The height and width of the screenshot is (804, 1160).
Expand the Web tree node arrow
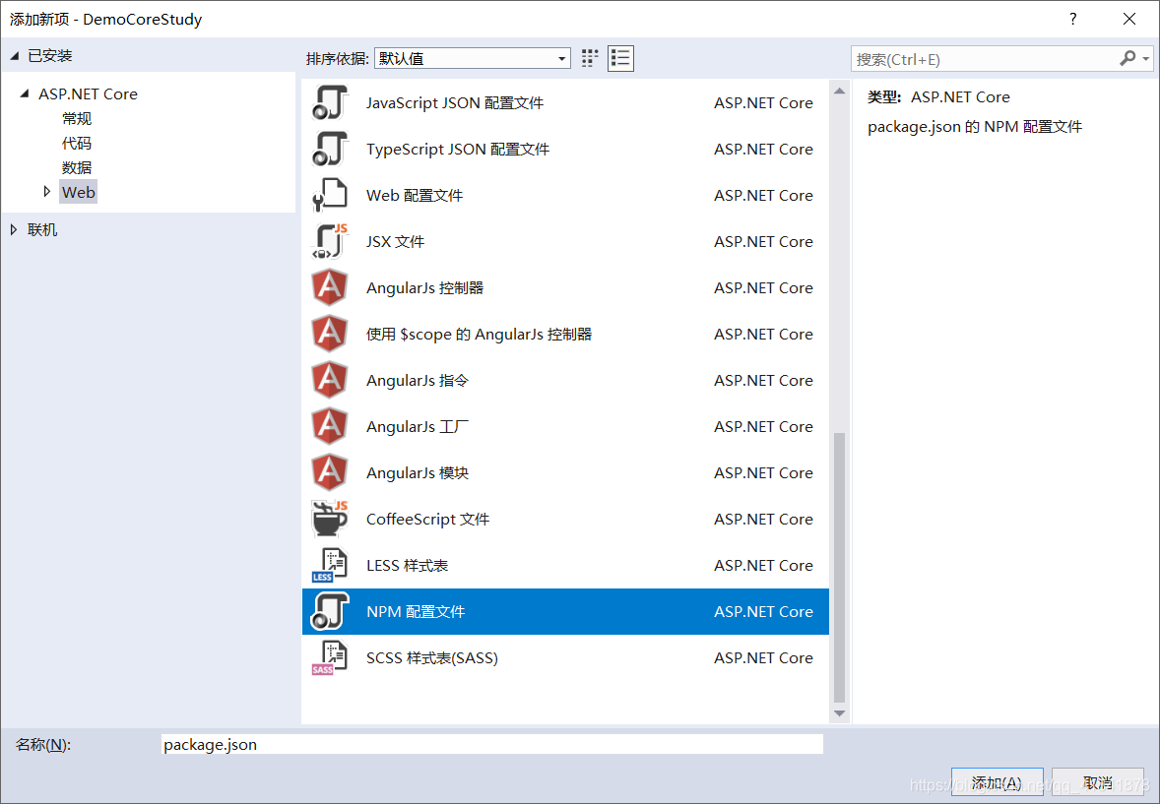(46, 192)
